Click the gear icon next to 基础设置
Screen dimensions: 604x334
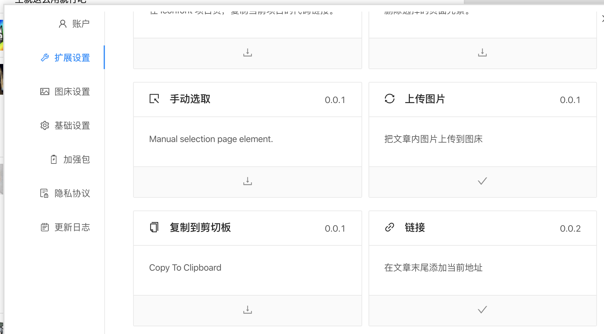[44, 125]
